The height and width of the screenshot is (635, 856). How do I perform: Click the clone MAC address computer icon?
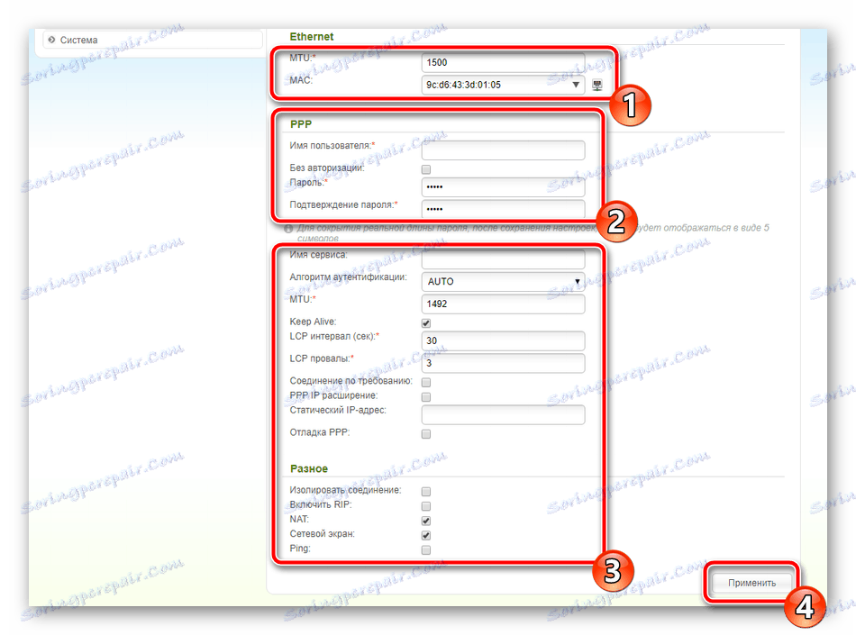coord(597,85)
